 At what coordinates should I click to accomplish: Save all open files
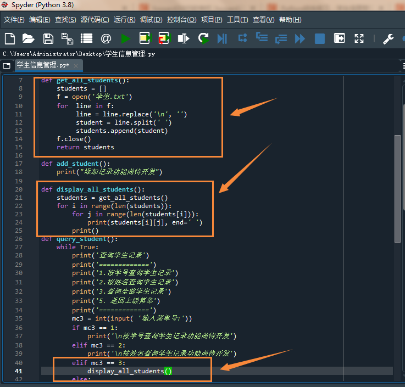(x=67, y=38)
